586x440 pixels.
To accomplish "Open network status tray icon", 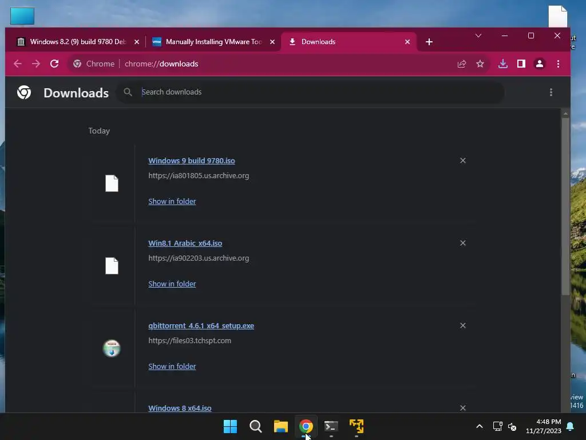I will pos(497,426).
